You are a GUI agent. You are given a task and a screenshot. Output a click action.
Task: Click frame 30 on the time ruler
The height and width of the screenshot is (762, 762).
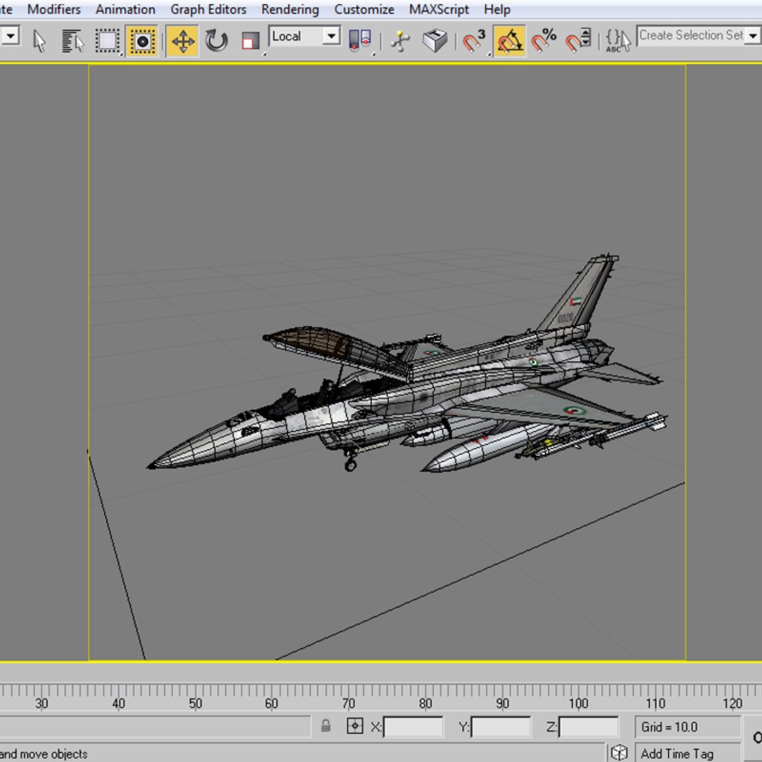point(42,703)
